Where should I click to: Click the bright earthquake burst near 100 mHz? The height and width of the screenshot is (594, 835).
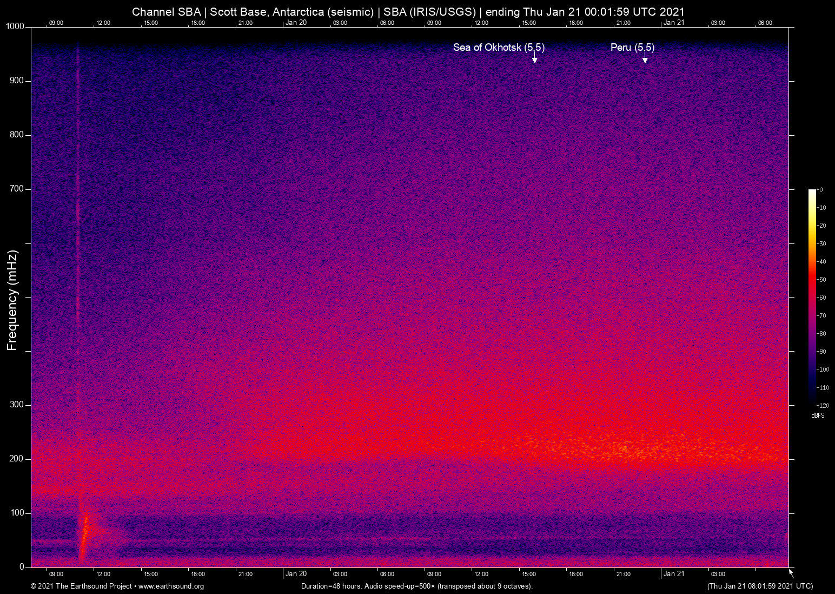[x=85, y=527]
